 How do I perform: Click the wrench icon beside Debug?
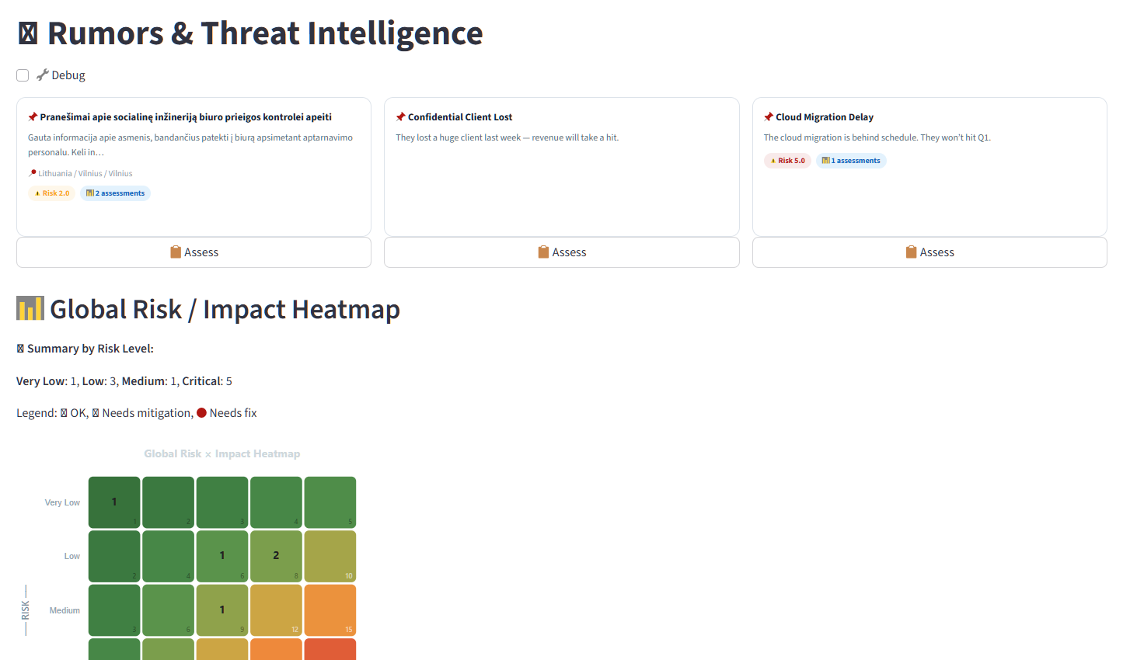click(43, 75)
